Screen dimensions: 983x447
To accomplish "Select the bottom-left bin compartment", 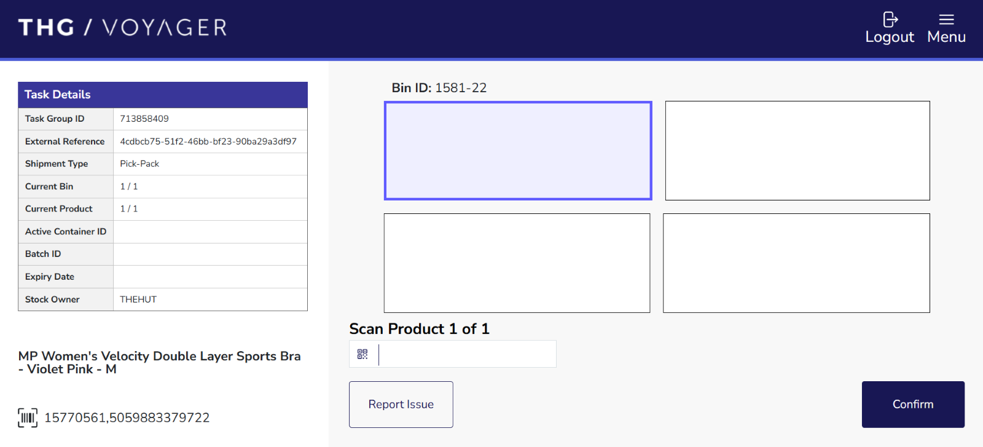I will tap(517, 263).
